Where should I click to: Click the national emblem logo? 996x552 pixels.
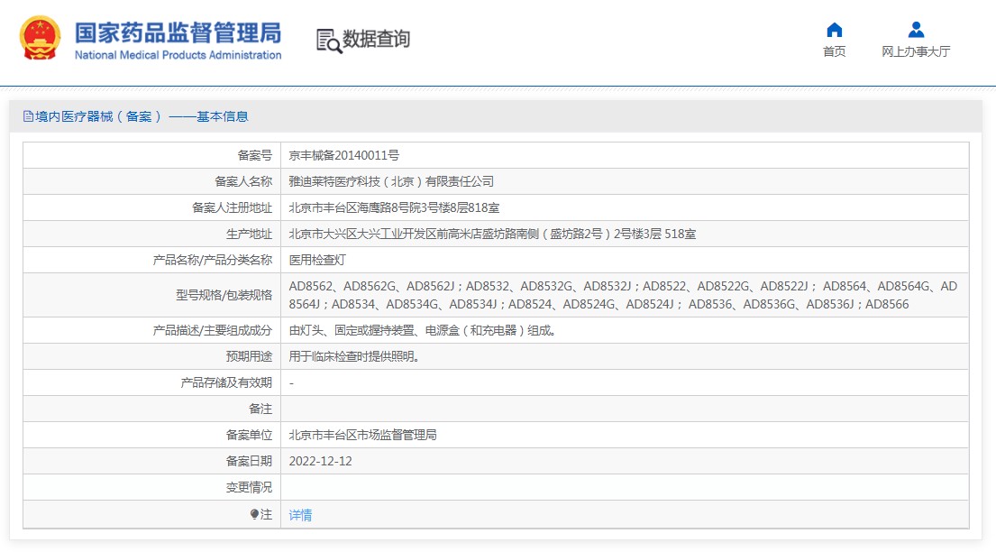(40, 39)
